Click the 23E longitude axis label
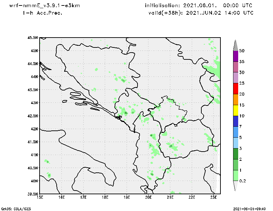The height and width of the screenshot is (211, 273). [x=214, y=197]
